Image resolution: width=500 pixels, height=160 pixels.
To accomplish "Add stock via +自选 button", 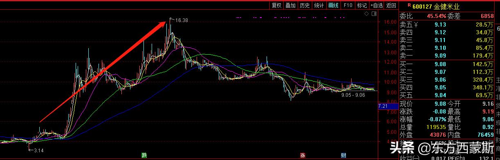I will [x=377, y=5].
